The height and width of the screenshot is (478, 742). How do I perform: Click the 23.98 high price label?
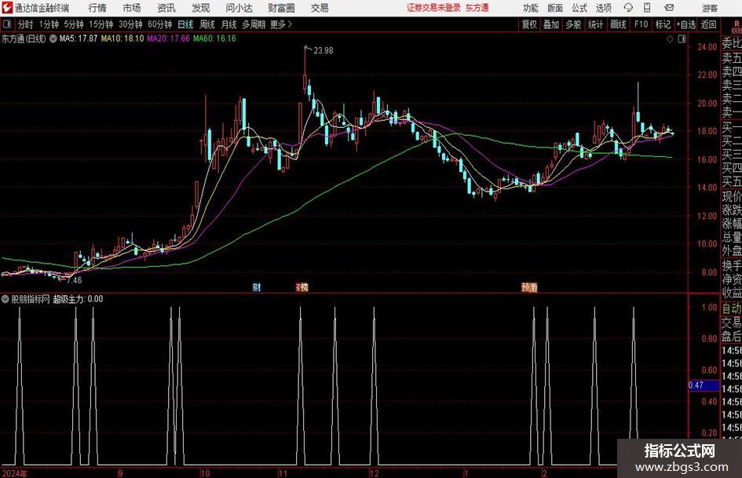(323, 51)
